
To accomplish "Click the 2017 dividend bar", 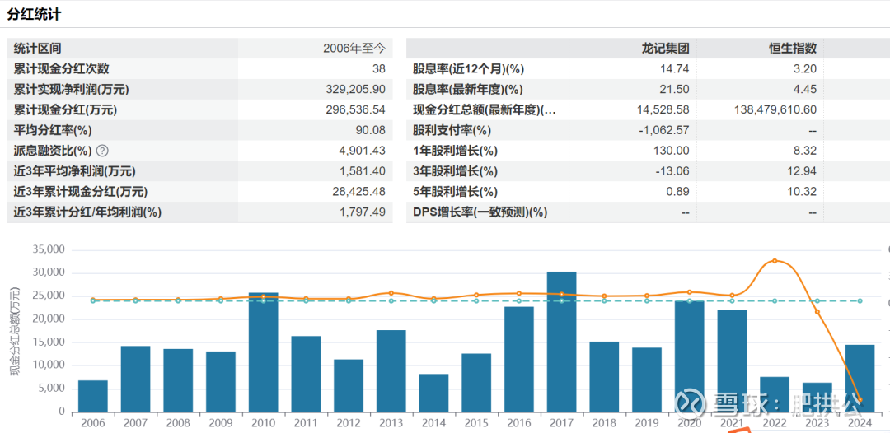I will (561, 342).
